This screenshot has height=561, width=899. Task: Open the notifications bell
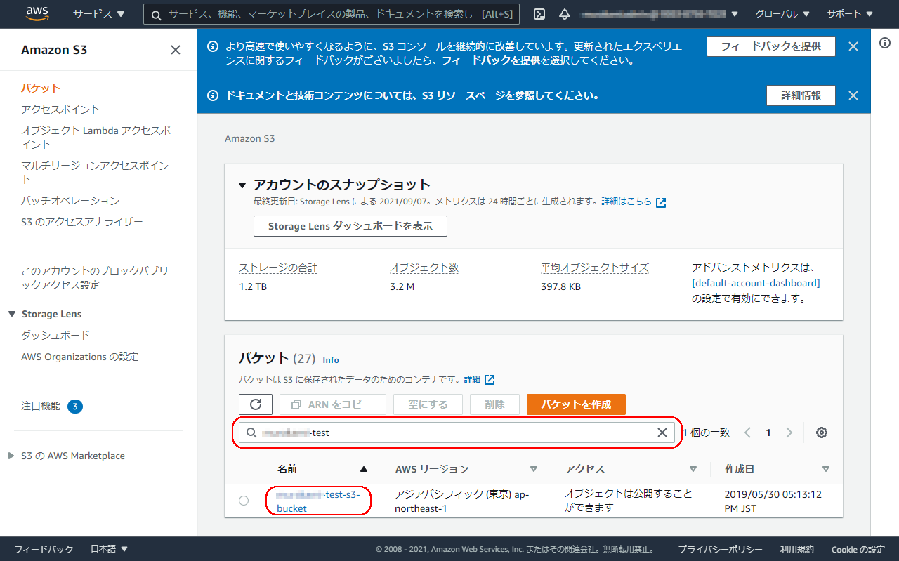[x=564, y=13]
